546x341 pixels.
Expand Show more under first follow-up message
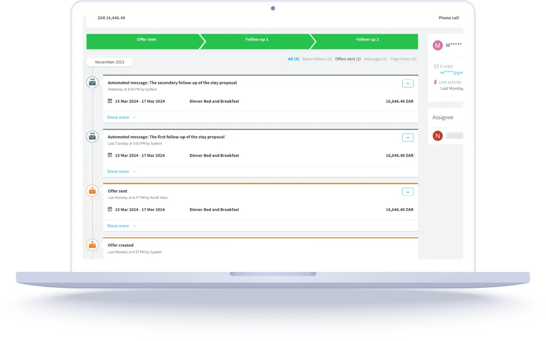121,172
